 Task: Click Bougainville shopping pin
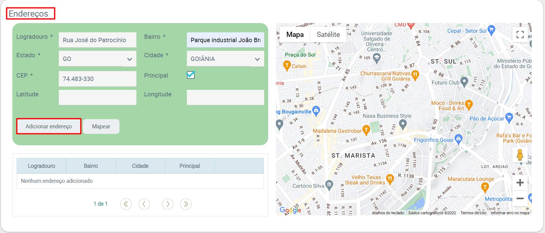coord(316,110)
